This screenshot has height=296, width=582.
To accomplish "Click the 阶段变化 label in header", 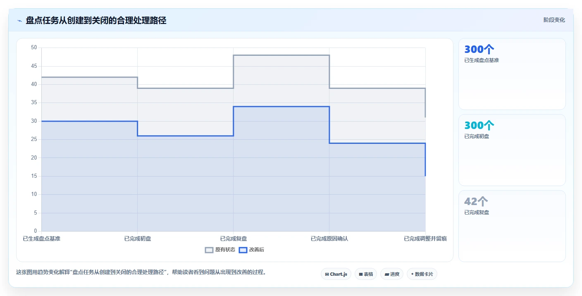I will coord(554,20).
